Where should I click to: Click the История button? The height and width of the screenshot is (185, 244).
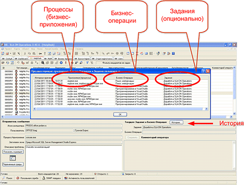click(176, 122)
